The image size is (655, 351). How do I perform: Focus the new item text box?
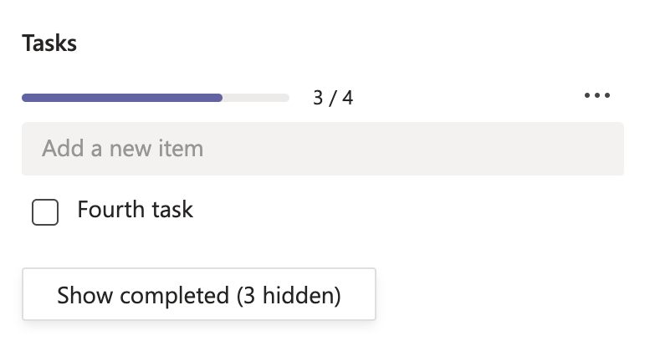[323, 149]
